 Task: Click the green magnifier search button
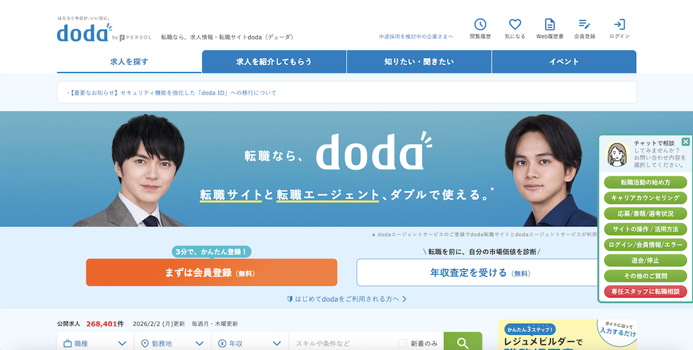click(x=462, y=342)
